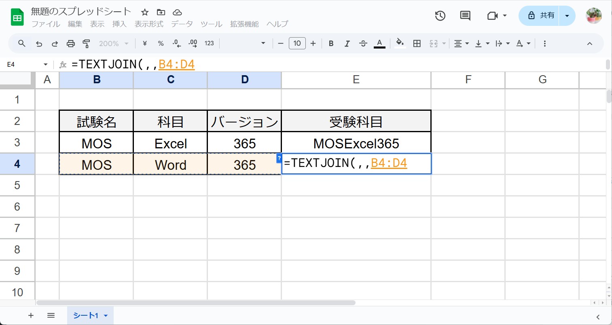
Task: Open the cell borders menu
Action: pos(417,43)
